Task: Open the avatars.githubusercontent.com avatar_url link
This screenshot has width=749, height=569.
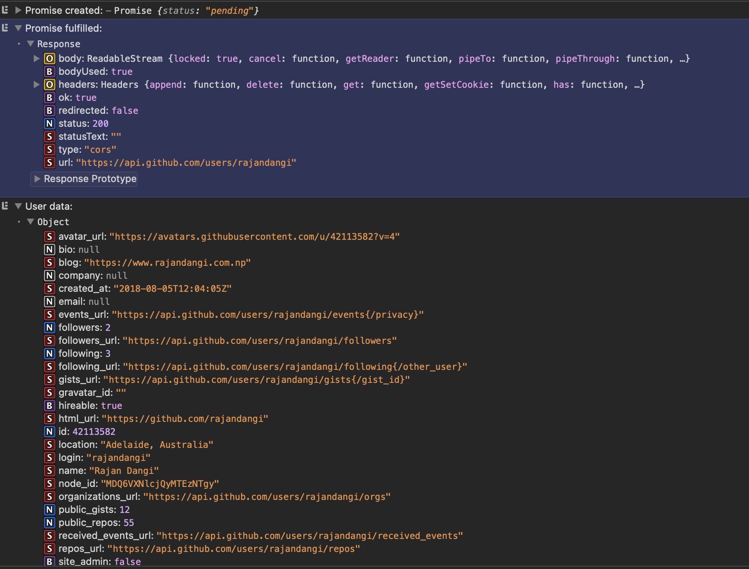Action: 255,237
